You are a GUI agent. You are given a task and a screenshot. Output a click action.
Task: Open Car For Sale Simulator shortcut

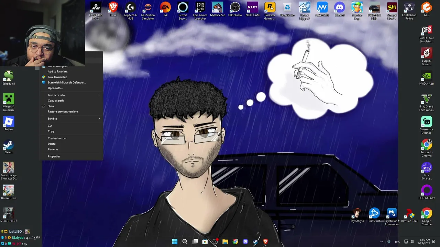pos(427,34)
